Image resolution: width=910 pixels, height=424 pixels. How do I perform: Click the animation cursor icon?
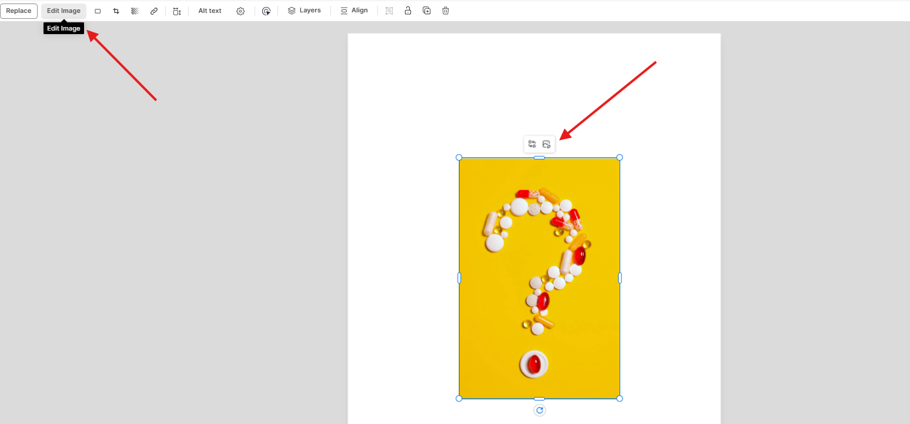(x=266, y=11)
